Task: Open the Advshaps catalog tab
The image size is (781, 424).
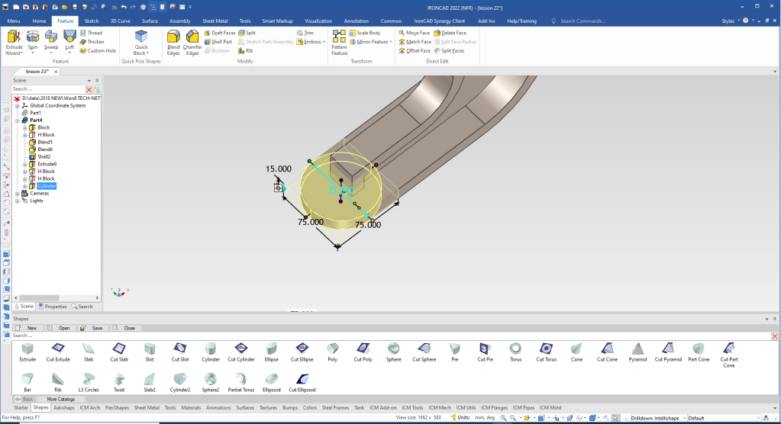Action: tap(64, 408)
